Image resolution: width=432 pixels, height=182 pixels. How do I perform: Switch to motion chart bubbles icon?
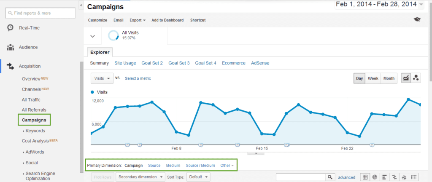(416, 78)
